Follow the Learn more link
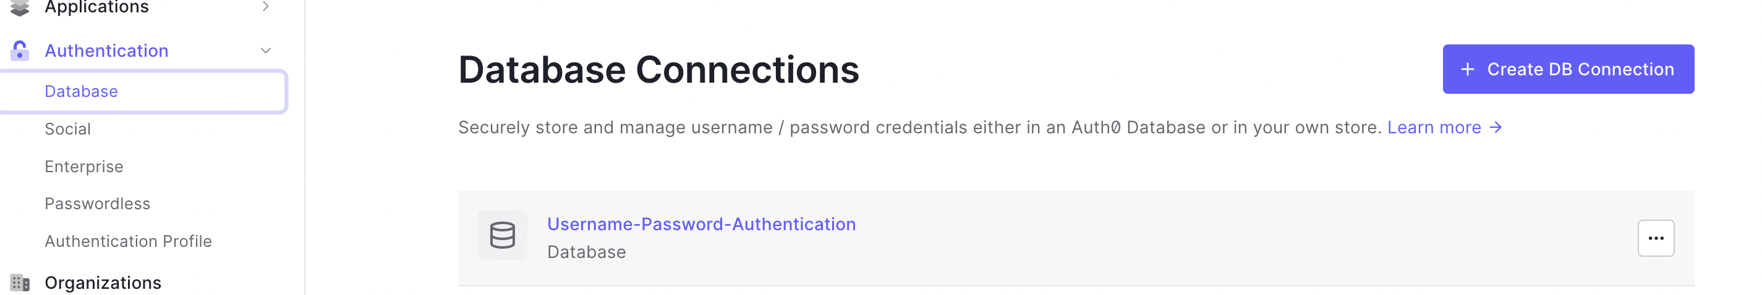The height and width of the screenshot is (295, 1762). point(1434,128)
